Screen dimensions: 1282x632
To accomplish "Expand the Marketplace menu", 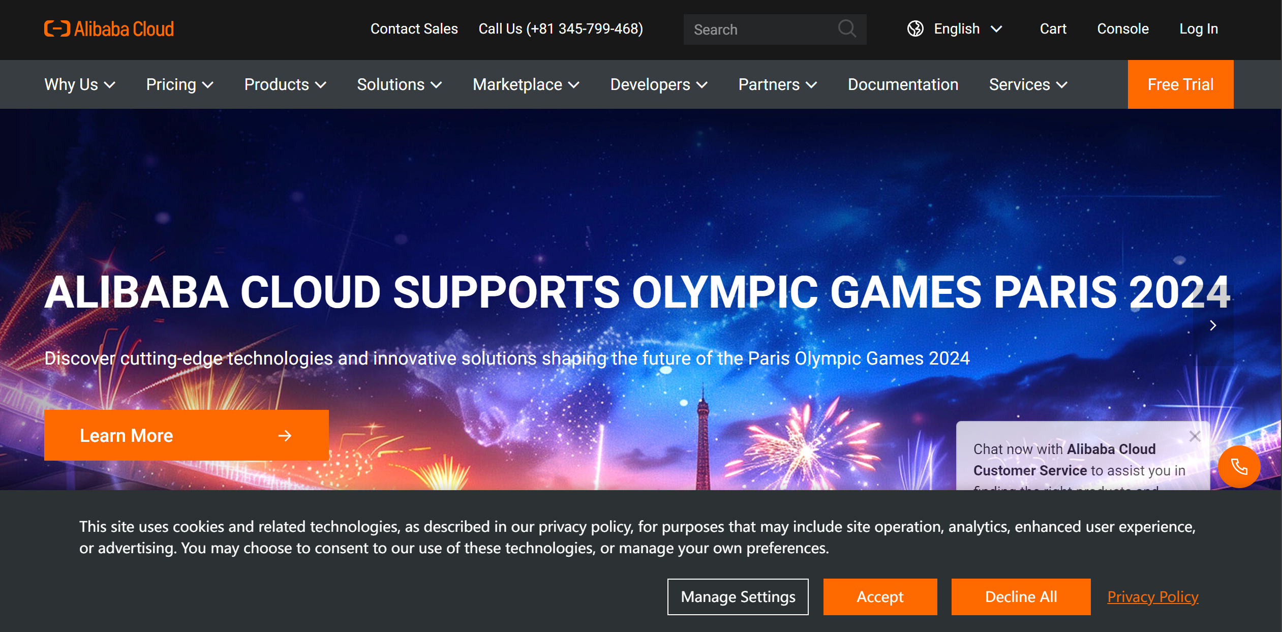I will pyautogui.click(x=526, y=84).
